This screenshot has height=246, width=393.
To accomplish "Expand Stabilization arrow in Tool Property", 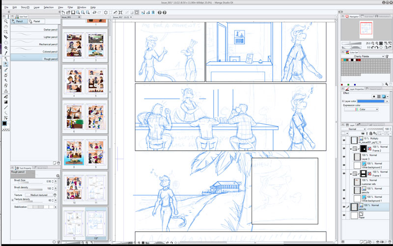I will click(x=56, y=207).
